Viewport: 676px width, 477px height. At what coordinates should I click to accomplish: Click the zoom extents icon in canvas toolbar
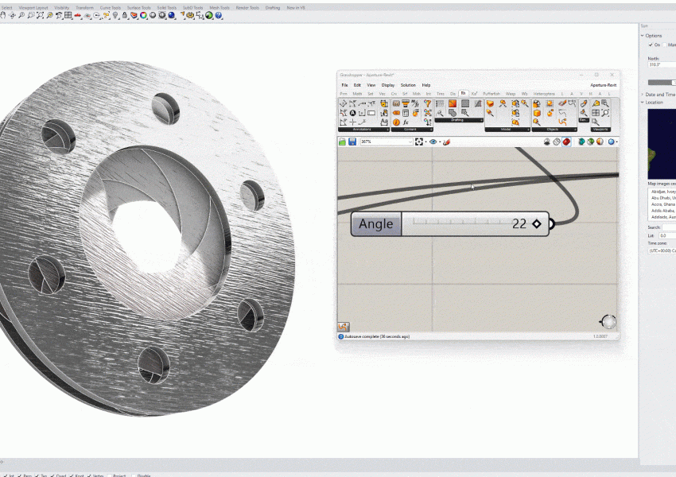click(x=420, y=142)
